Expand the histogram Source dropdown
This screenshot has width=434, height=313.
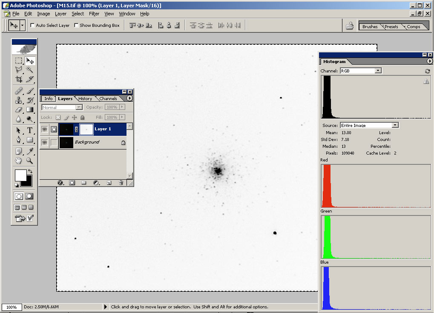coord(395,125)
